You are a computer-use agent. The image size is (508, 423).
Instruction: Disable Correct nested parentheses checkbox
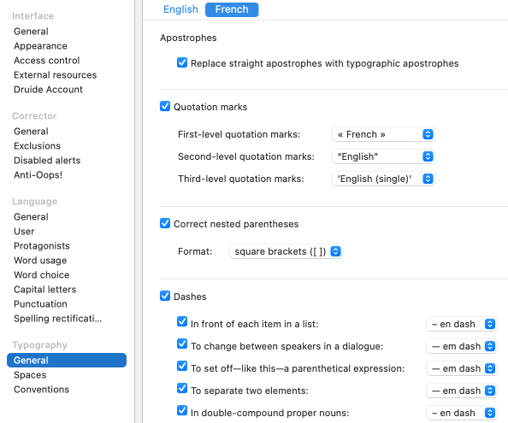pos(165,223)
